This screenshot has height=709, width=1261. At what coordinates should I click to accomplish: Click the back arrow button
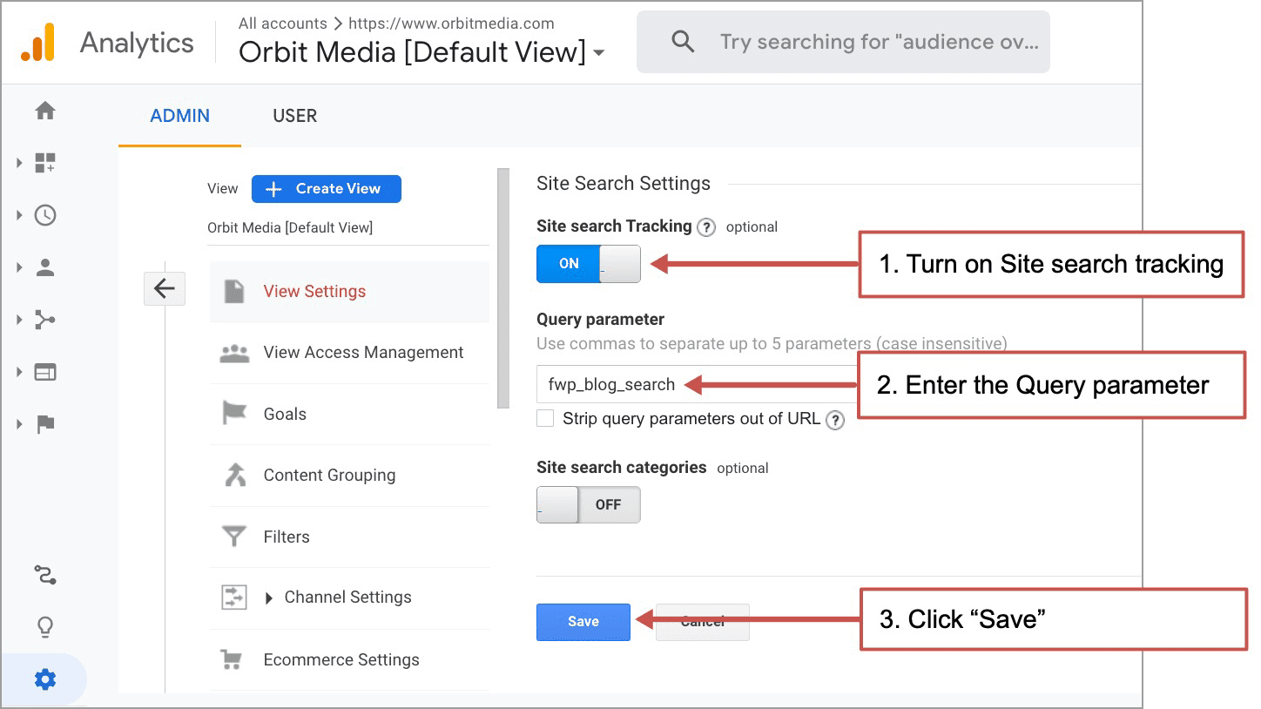(165, 288)
